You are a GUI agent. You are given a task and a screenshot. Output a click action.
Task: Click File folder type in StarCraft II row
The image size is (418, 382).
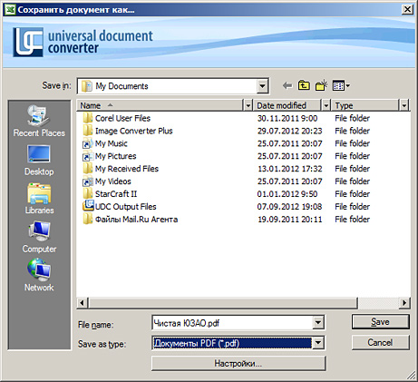(x=353, y=194)
